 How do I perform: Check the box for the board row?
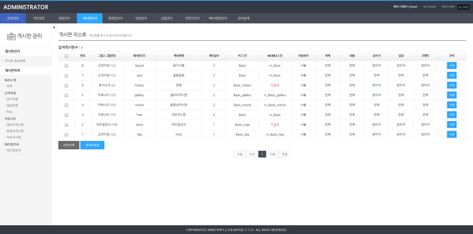click(x=66, y=66)
